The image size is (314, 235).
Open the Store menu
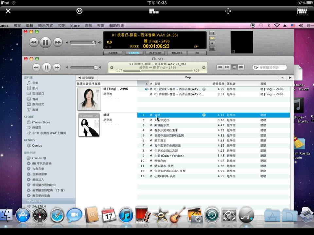click(x=75, y=25)
